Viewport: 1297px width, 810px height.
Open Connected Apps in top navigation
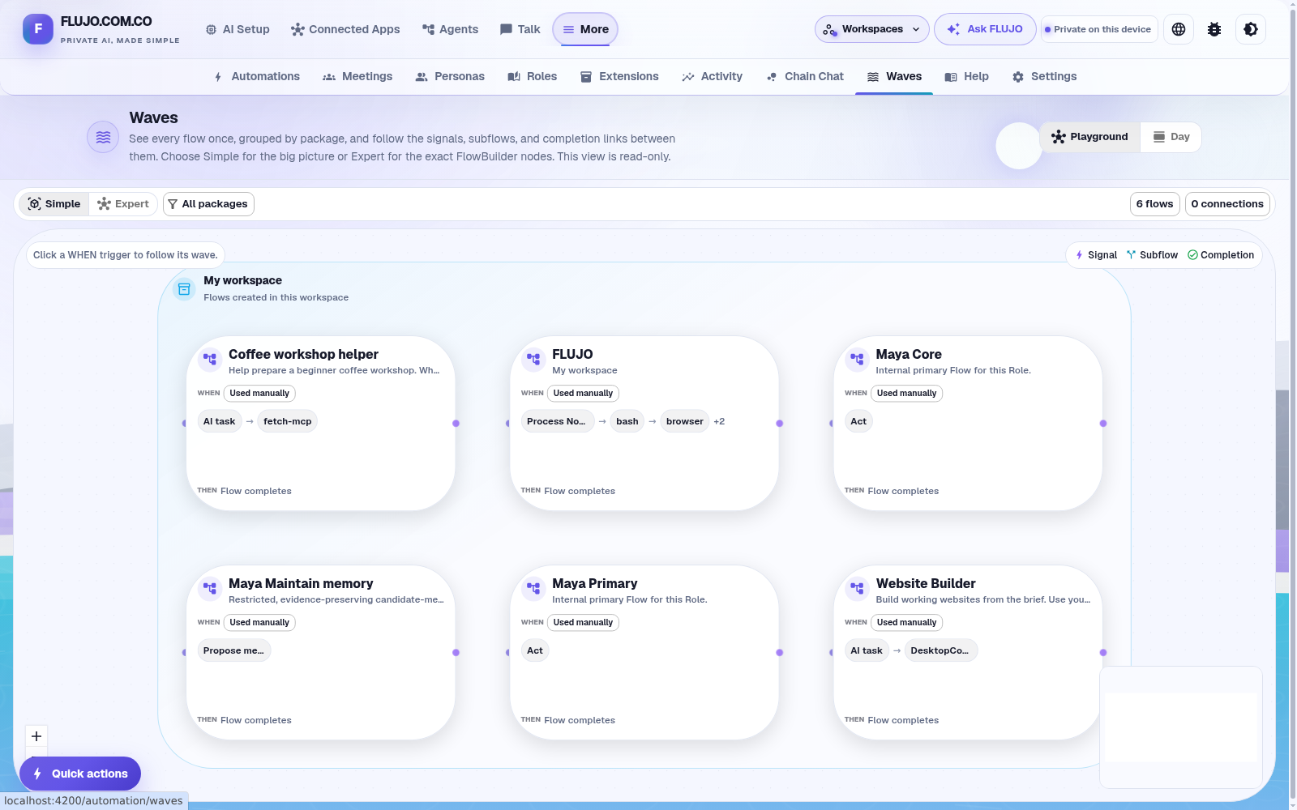pos(345,29)
